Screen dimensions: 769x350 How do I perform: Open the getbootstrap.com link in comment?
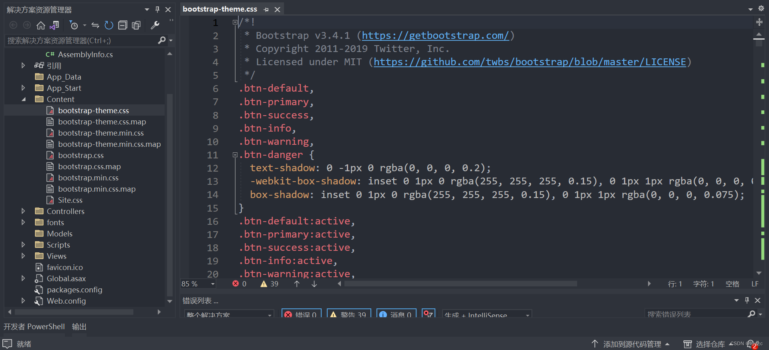435,36
